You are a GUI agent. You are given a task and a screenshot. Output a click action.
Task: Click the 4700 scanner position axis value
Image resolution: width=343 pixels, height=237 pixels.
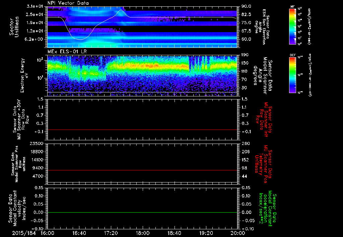coord(38,176)
